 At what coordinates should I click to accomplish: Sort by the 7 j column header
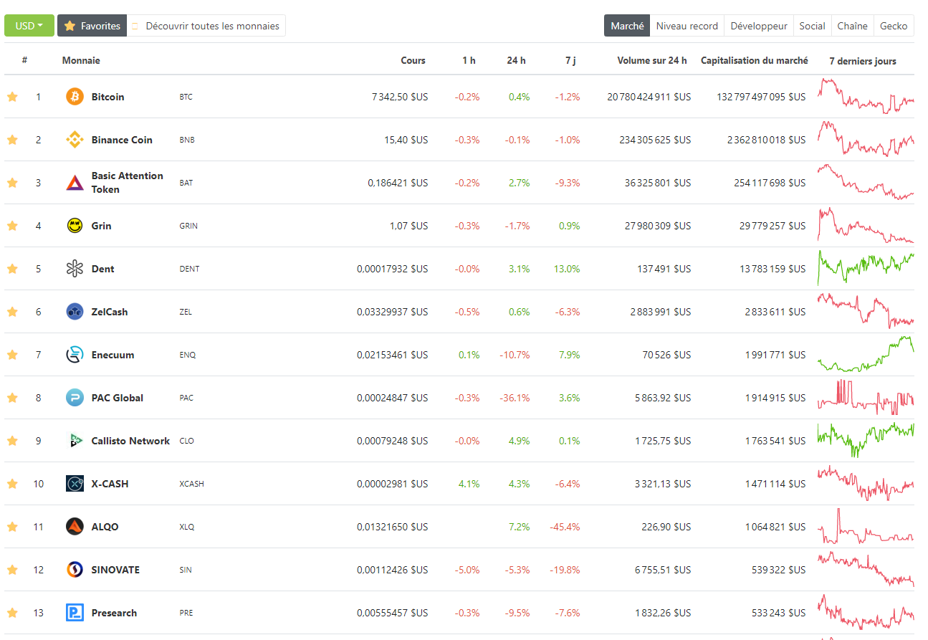(x=570, y=61)
